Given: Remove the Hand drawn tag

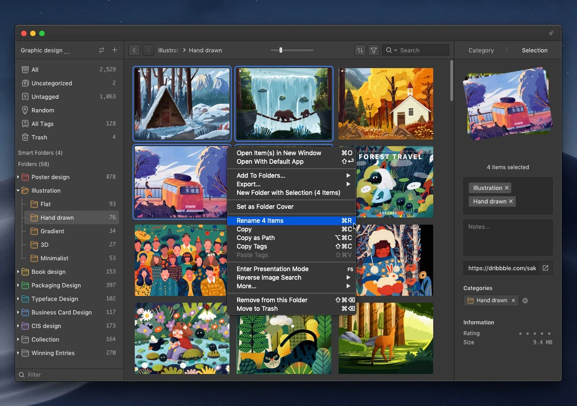Looking at the screenshot, I should tap(511, 201).
